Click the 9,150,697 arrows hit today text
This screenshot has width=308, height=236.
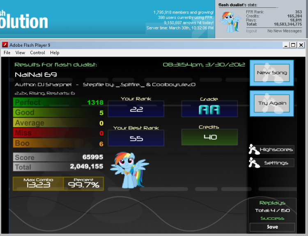[x=188, y=23]
